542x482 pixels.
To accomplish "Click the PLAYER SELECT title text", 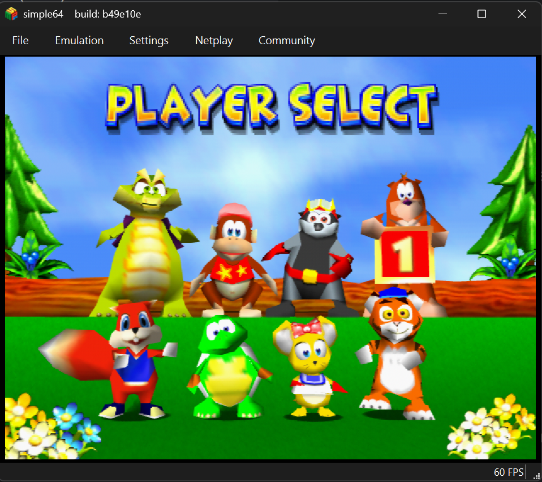I will (x=272, y=108).
